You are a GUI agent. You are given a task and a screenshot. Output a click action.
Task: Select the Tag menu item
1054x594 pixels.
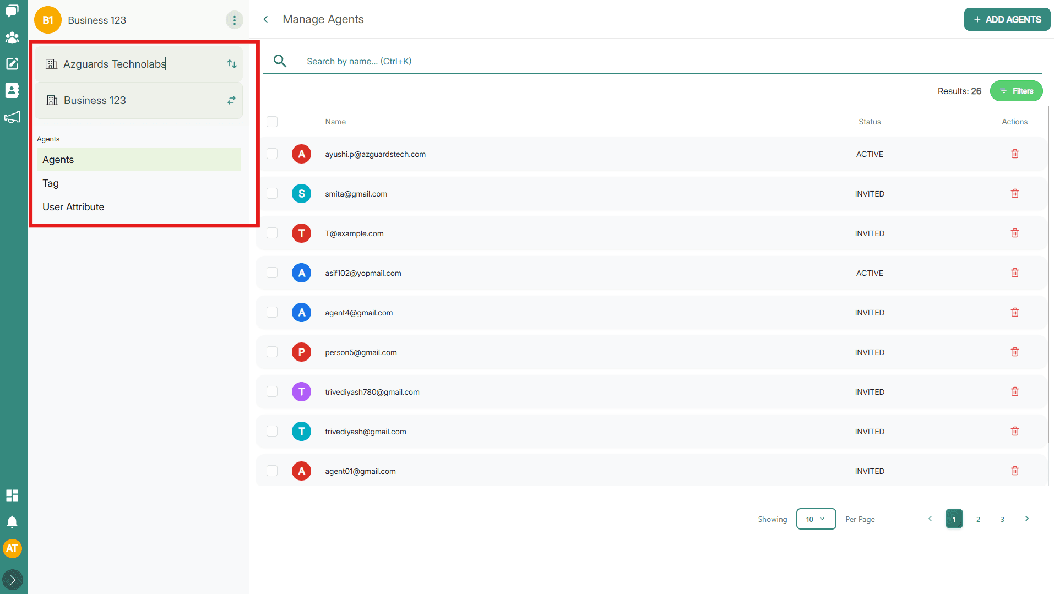[139, 183]
